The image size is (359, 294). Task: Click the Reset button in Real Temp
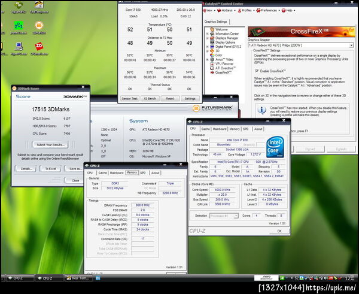(170, 99)
